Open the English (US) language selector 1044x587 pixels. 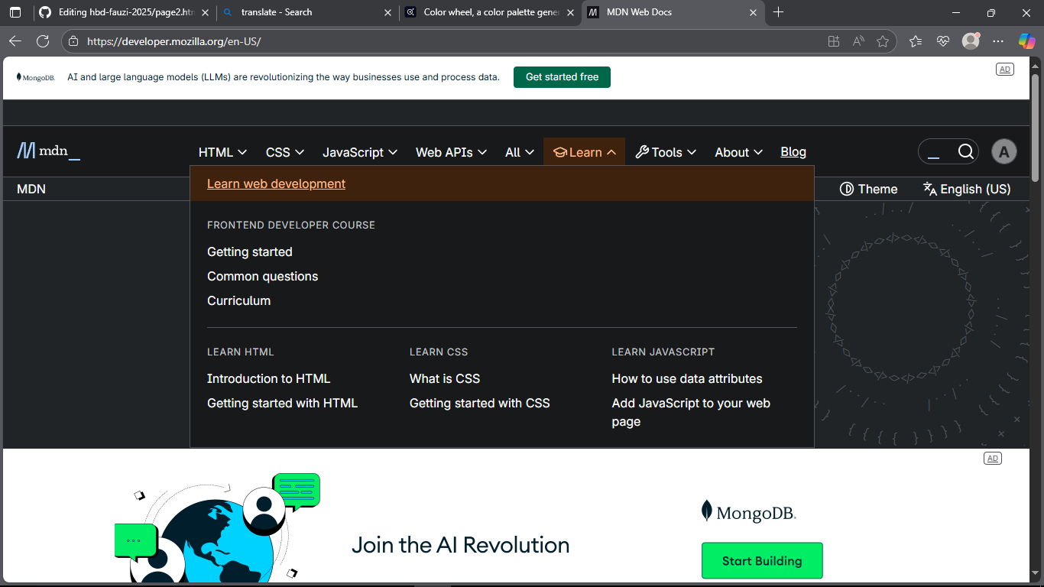967,189
